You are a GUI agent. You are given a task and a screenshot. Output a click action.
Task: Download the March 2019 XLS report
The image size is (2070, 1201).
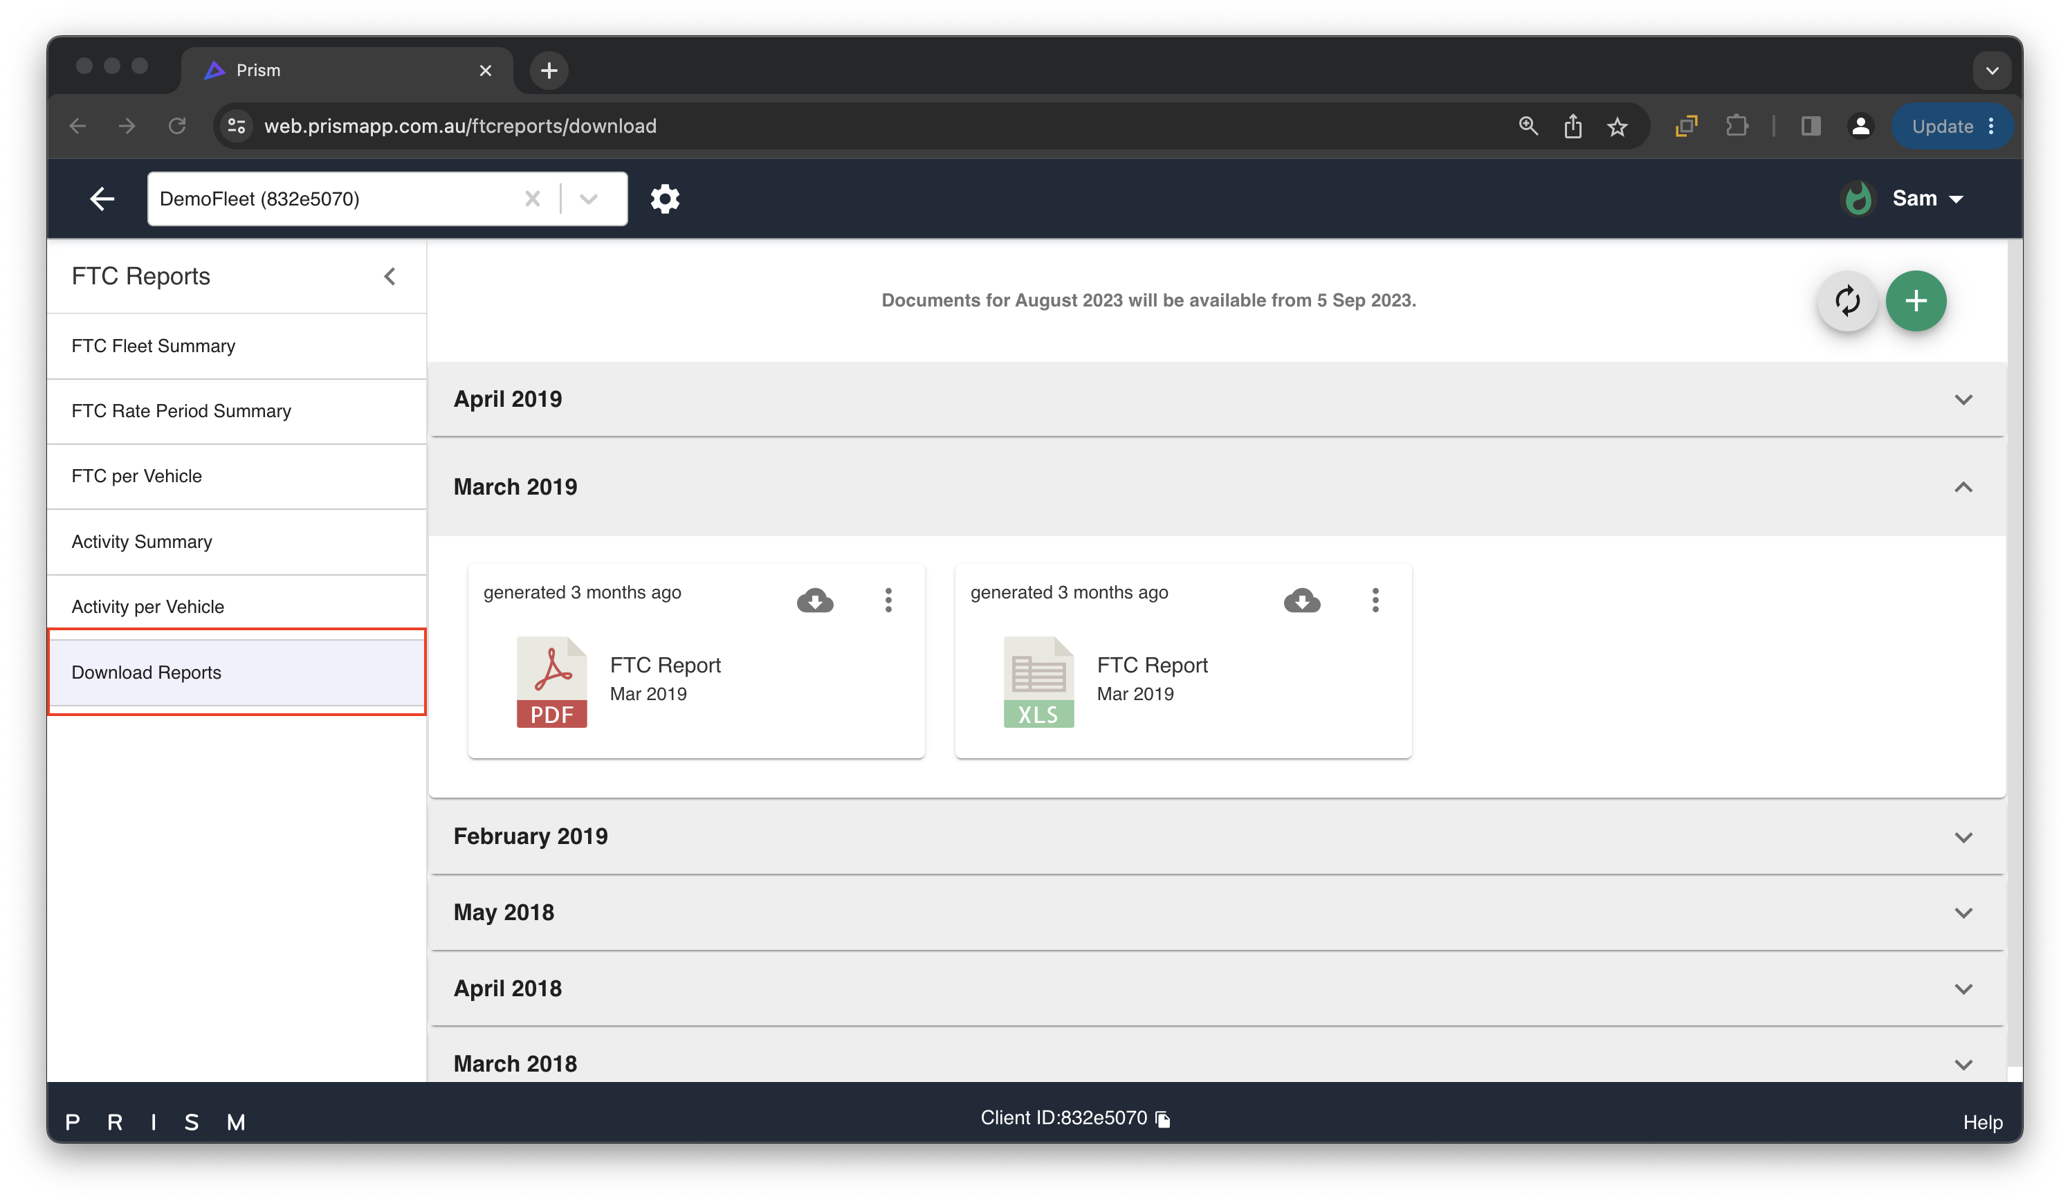pos(1301,600)
